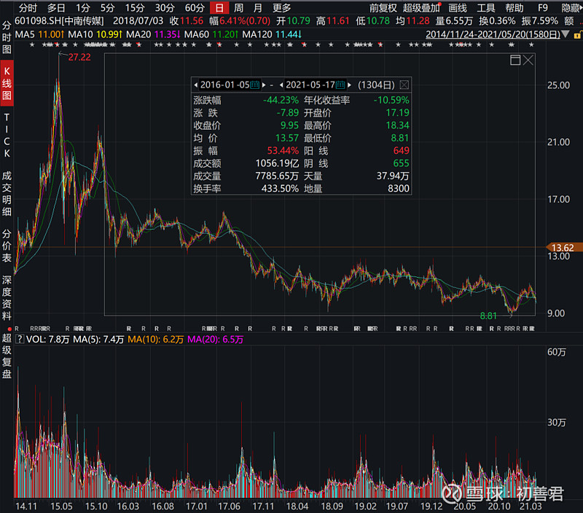Select the 15分 period tab
The height and width of the screenshot is (513, 583).
[135, 8]
